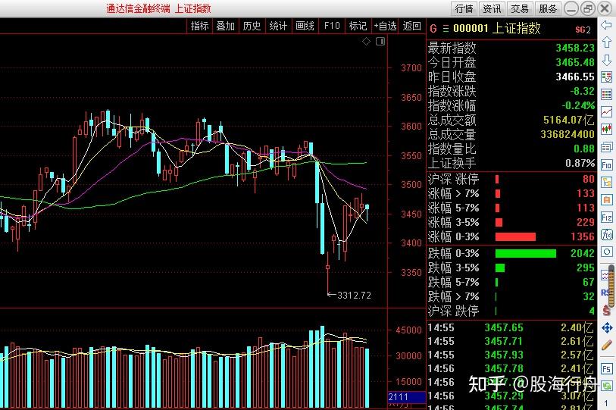Click the three-line list icon beside 000001
Image resolution: width=616 pixels, height=410 pixels.
tap(446, 29)
